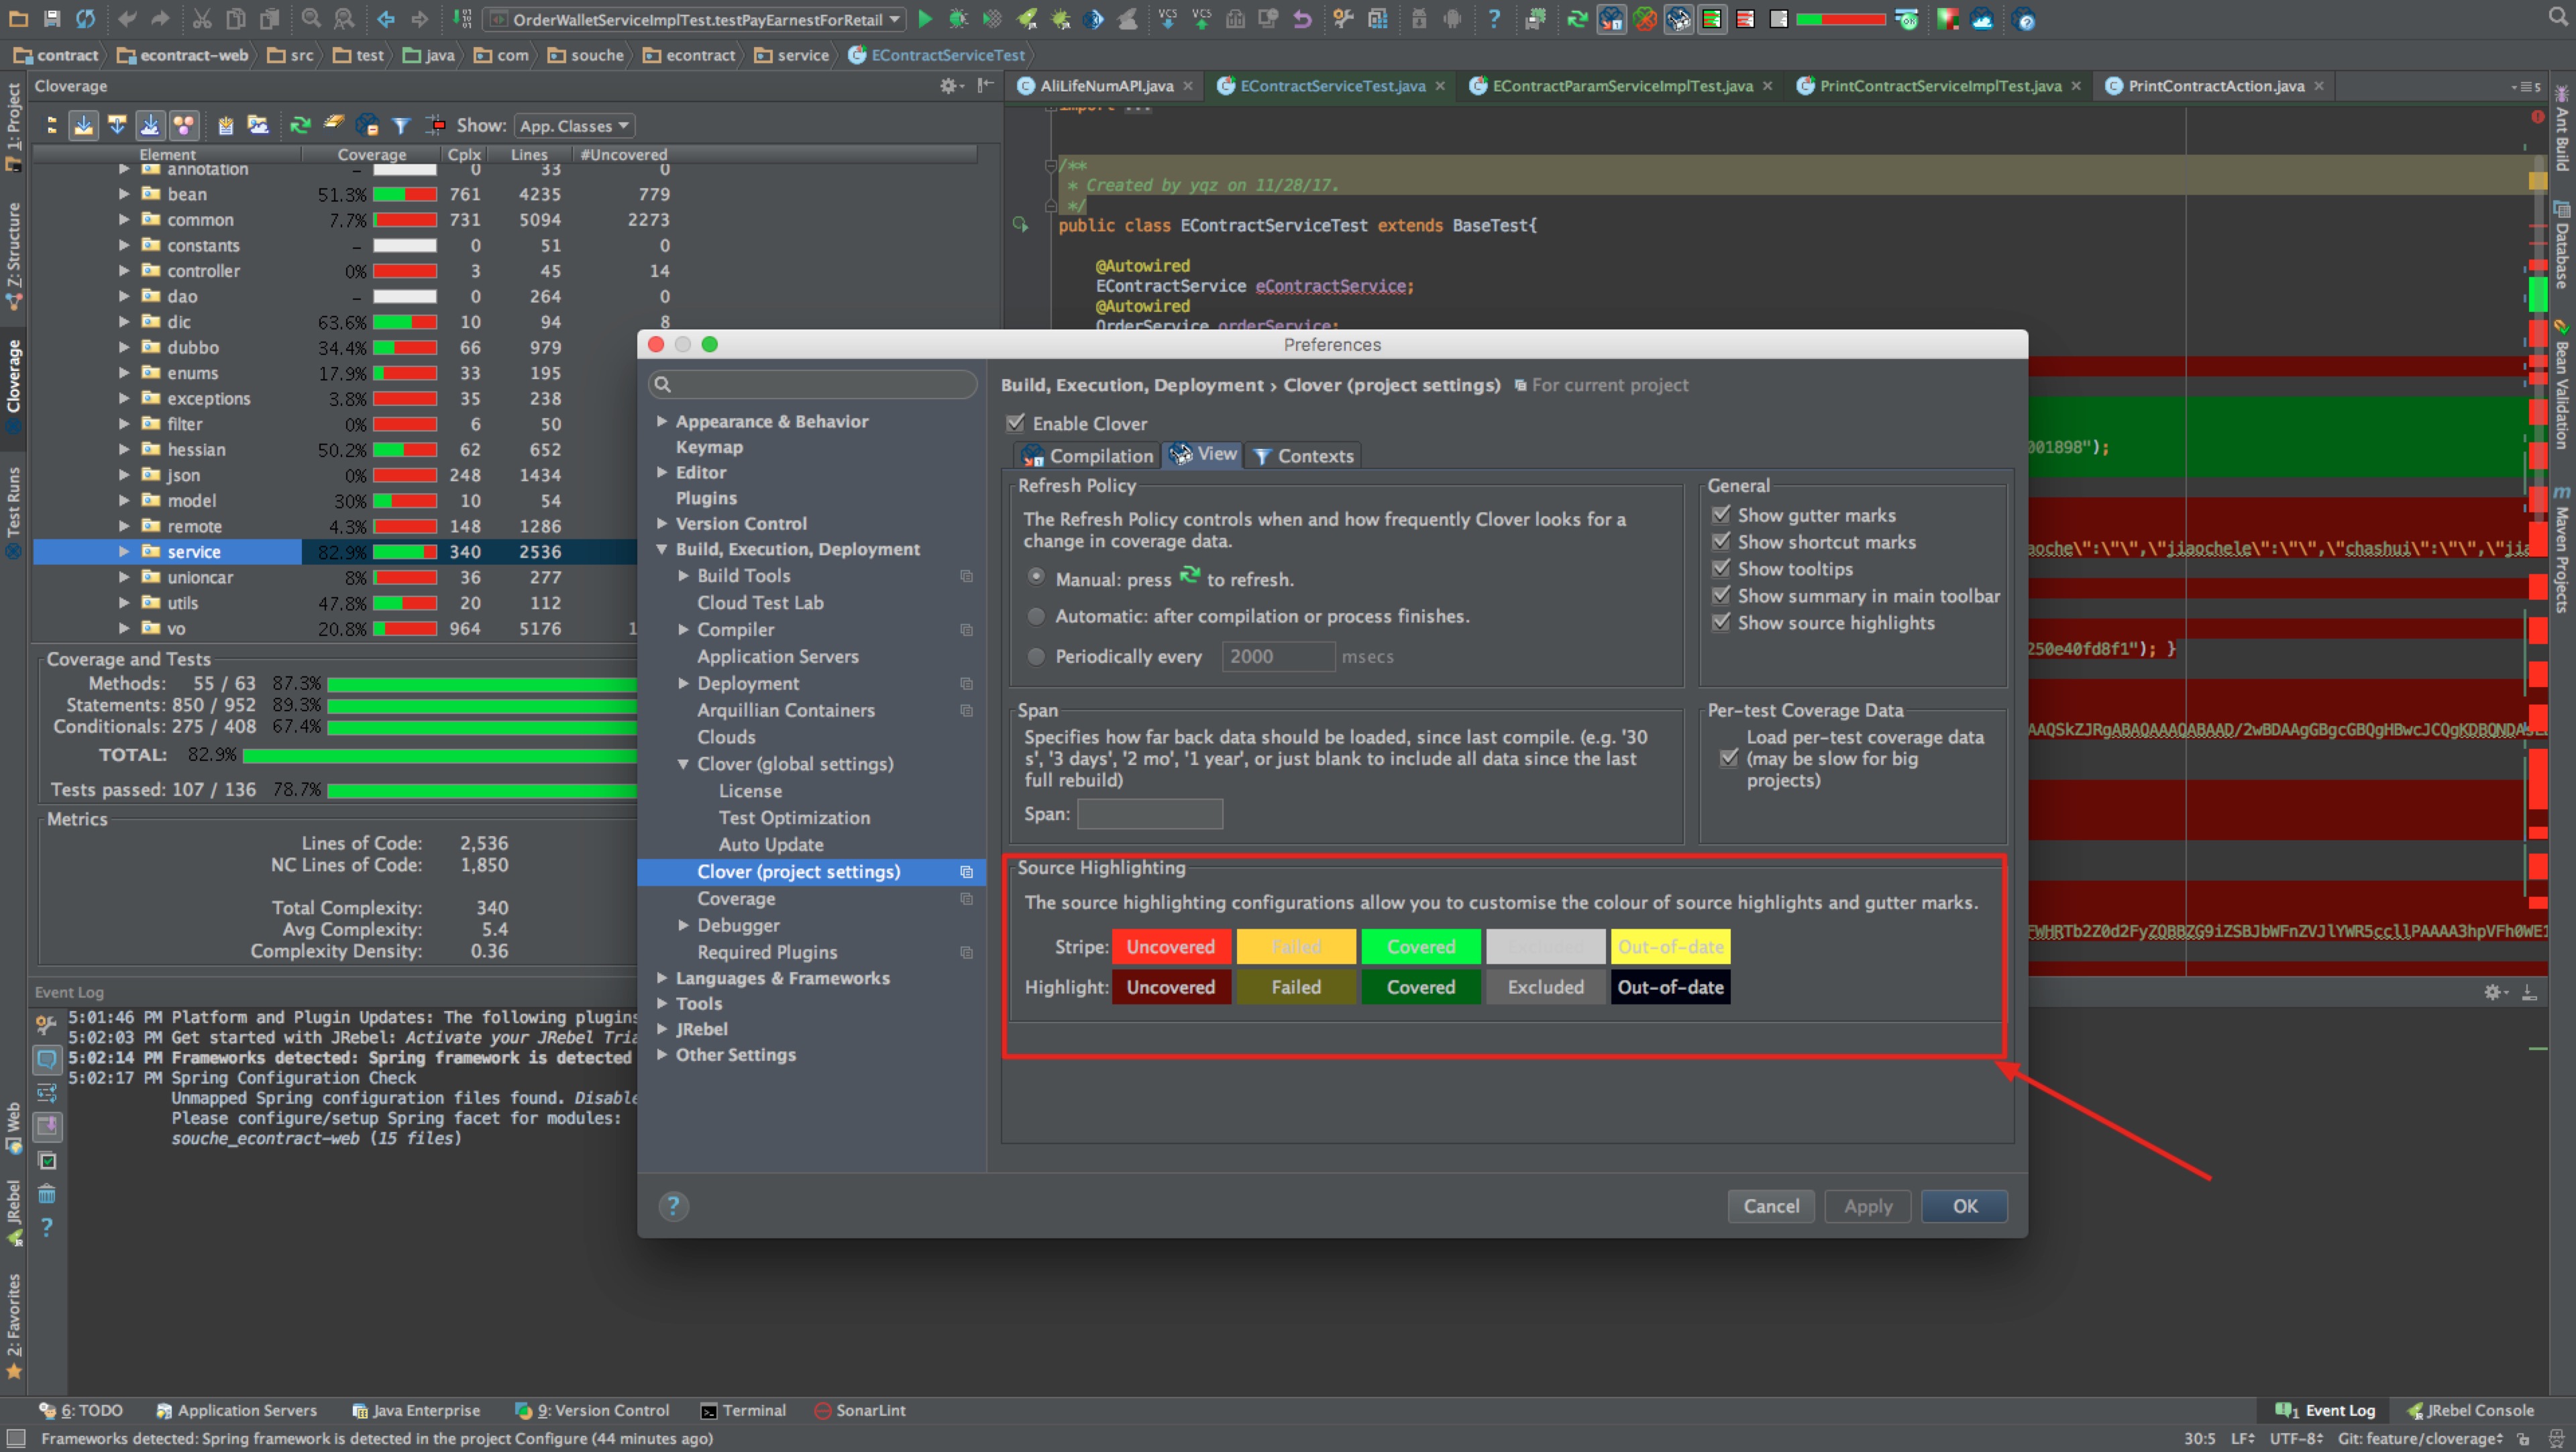2576x1452 pixels.
Task: Click the Back navigation arrow
Action: 386,19
